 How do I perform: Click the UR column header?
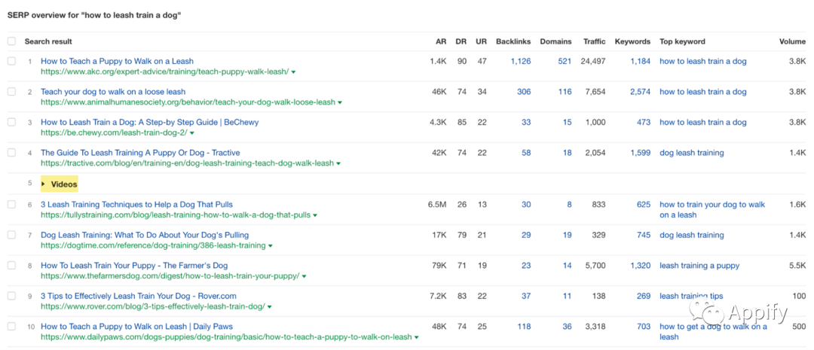481,41
